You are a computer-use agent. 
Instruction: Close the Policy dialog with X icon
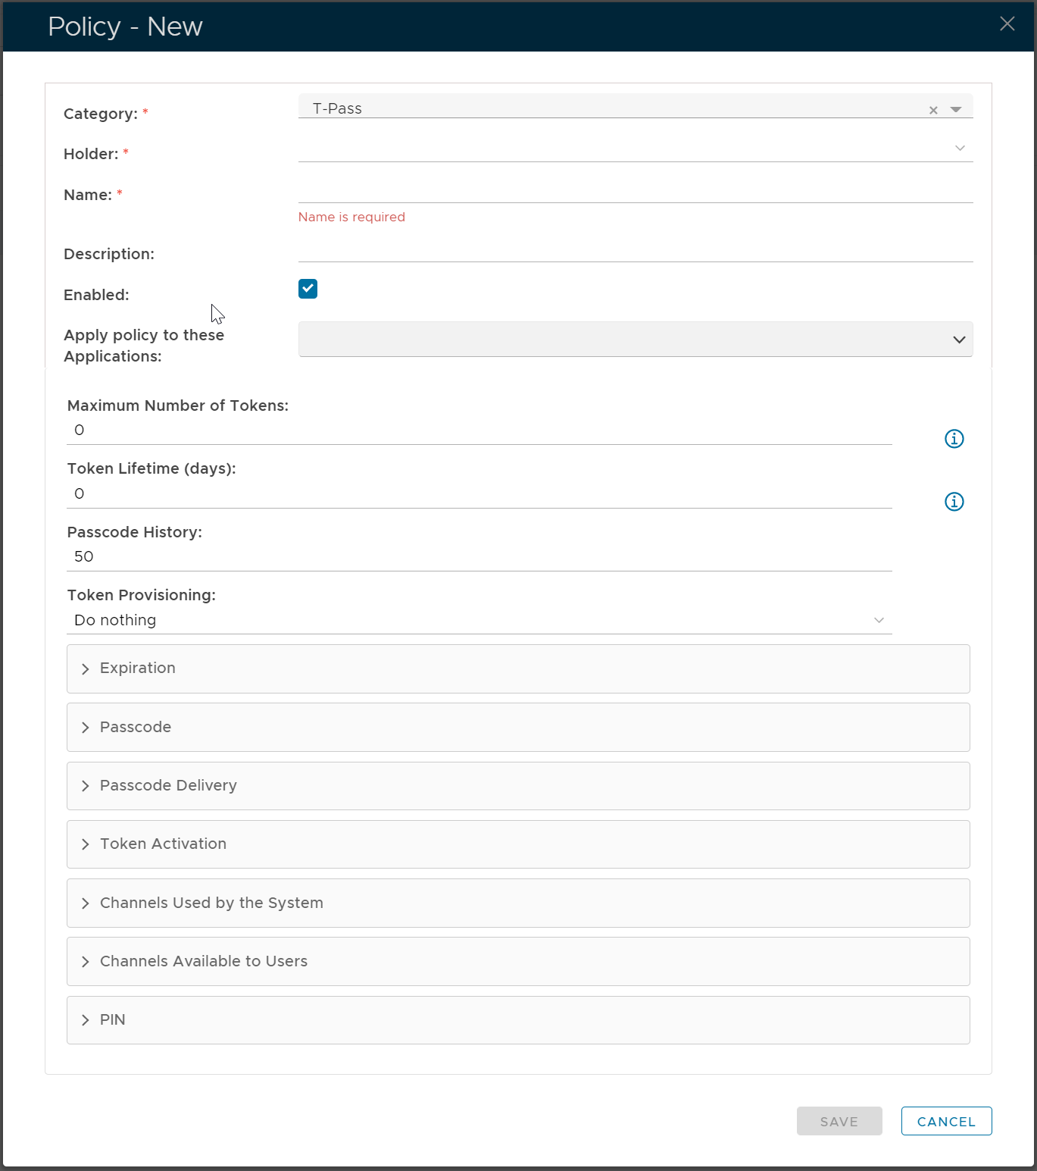click(1007, 24)
